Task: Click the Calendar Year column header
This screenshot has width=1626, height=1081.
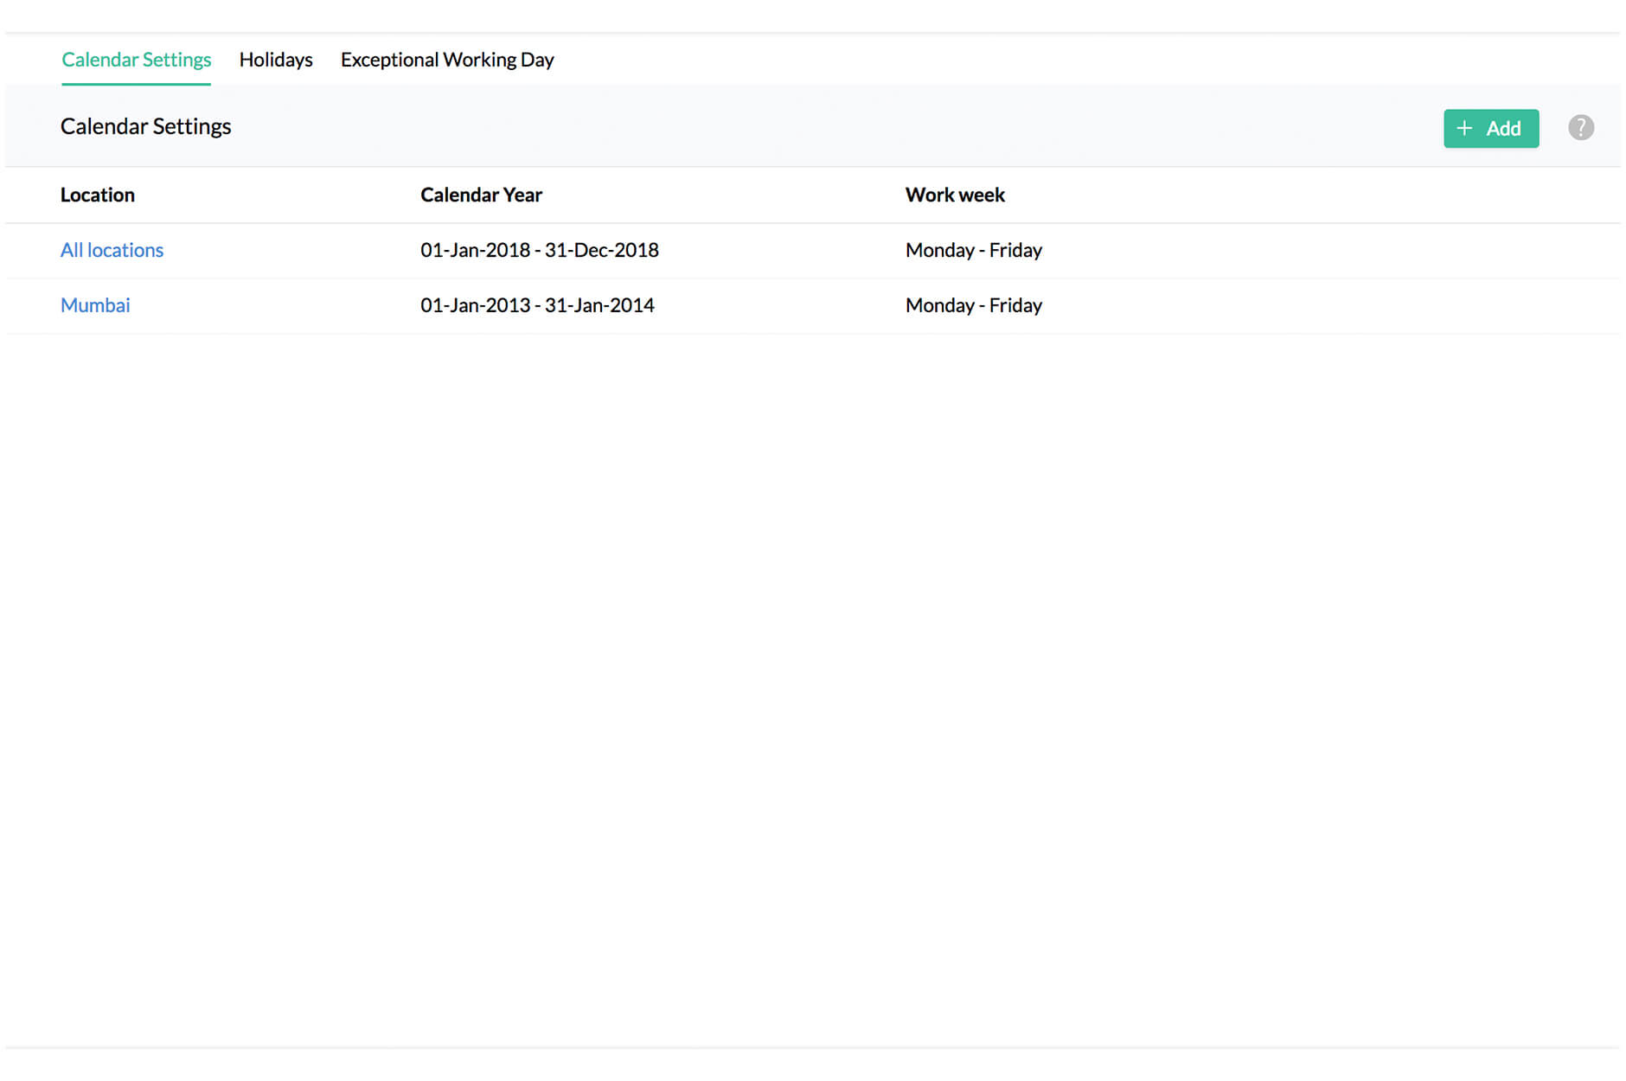Action: point(481,195)
